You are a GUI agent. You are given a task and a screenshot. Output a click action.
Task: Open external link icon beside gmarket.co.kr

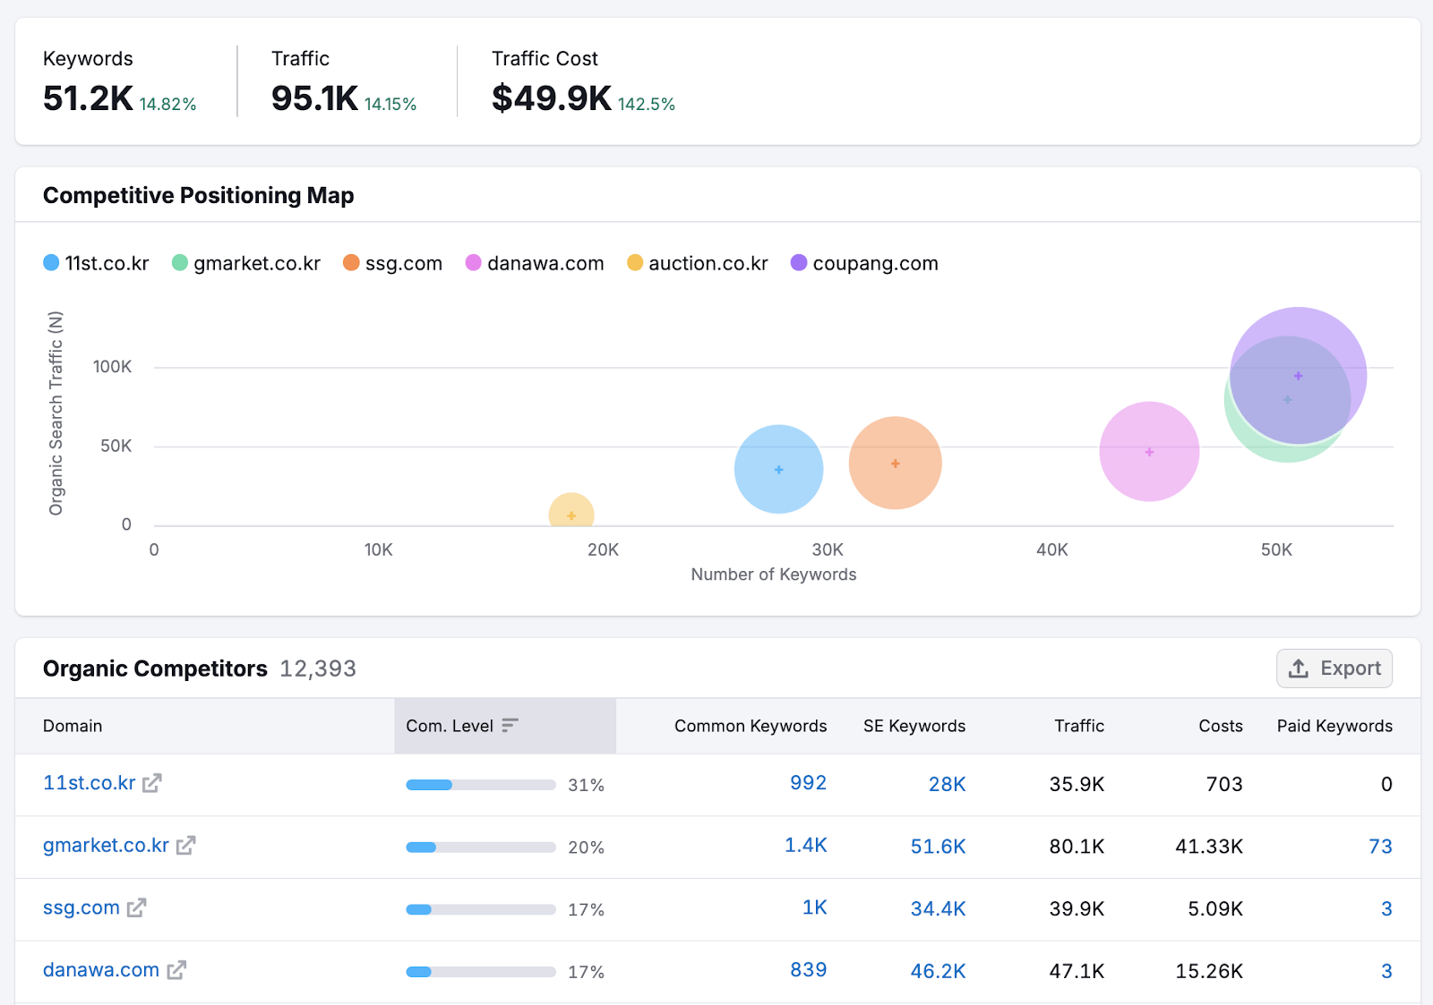pyautogui.click(x=185, y=846)
